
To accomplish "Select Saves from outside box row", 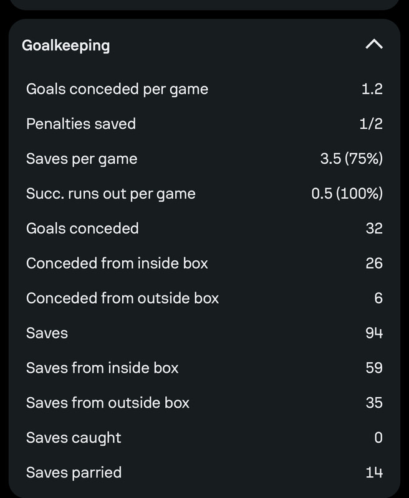I will tap(204, 403).
